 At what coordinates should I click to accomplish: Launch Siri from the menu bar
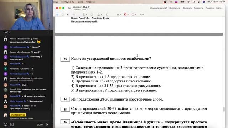204,2
